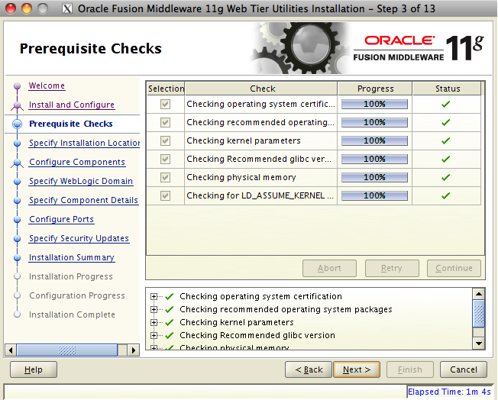The width and height of the screenshot is (498, 400).
Task: Open the Configure Ports step link
Action: tap(62, 220)
